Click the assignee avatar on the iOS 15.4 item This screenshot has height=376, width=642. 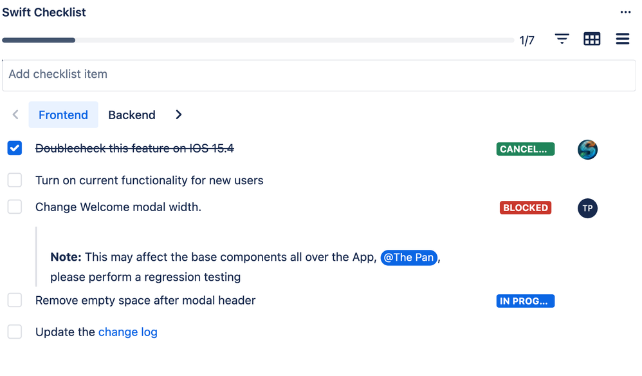(587, 149)
